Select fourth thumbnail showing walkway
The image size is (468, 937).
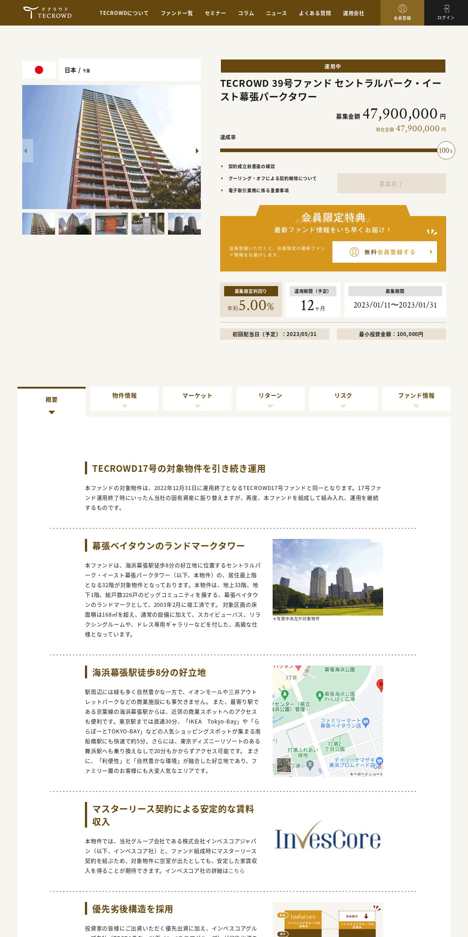pos(148,224)
